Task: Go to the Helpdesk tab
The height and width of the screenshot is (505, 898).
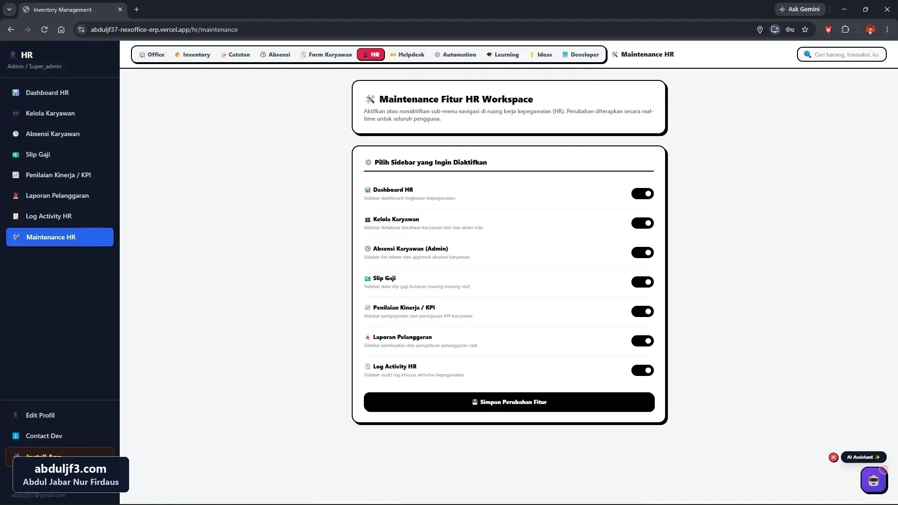Action: click(407, 55)
